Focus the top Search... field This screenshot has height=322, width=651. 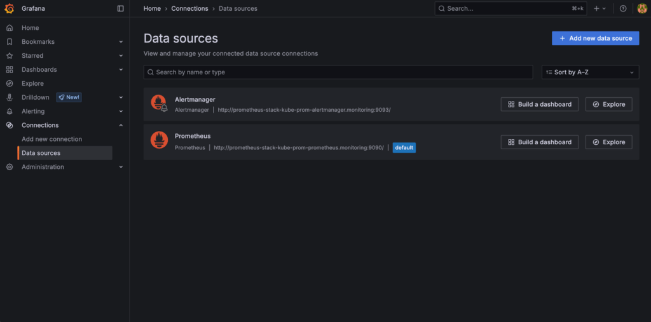click(511, 8)
